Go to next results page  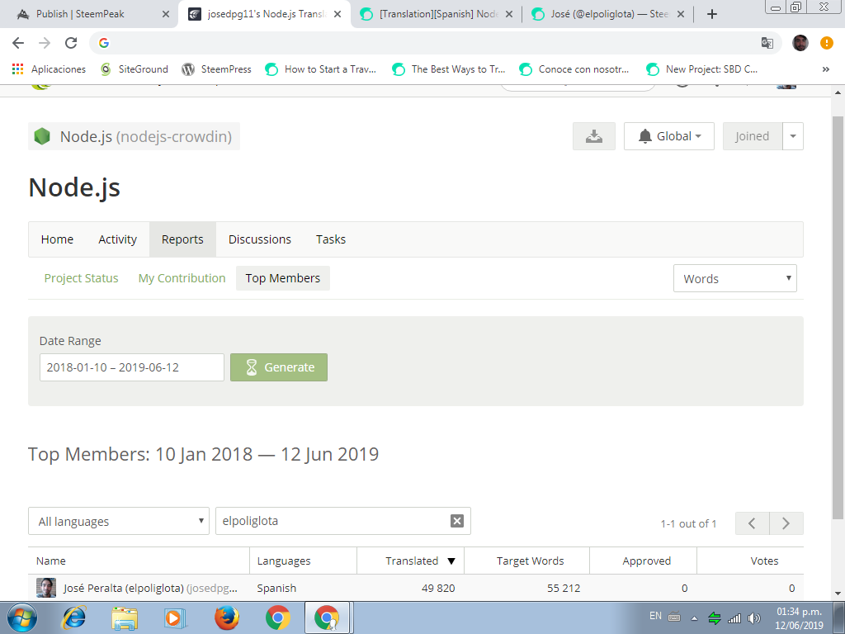pos(786,523)
